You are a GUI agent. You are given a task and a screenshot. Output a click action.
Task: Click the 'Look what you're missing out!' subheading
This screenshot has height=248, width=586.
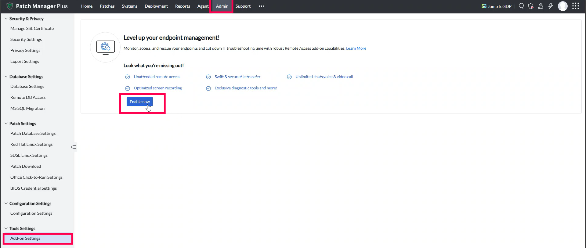pyautogui.click(x=154, y=66)
